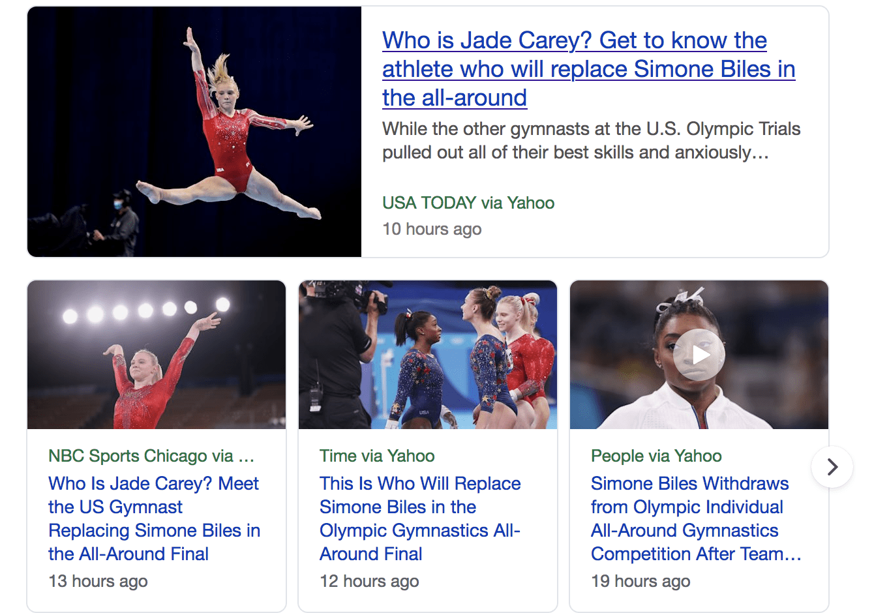Screen dimensions: 874x613
Task: Click the large top story gymnast photo
Action: pyautogui.click(x=194, y=132)
